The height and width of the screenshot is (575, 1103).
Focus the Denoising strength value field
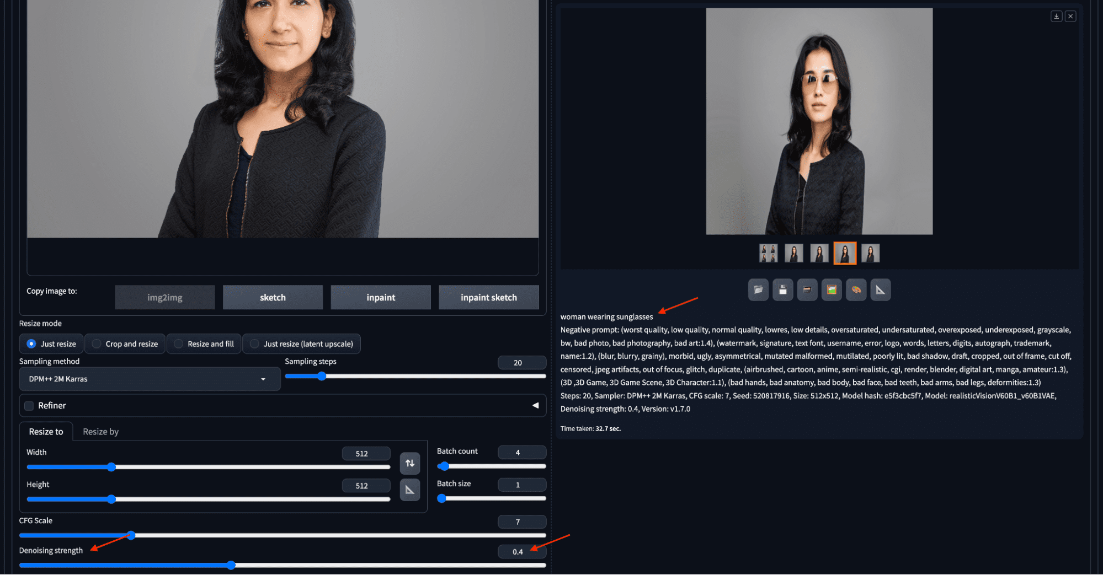522,552
